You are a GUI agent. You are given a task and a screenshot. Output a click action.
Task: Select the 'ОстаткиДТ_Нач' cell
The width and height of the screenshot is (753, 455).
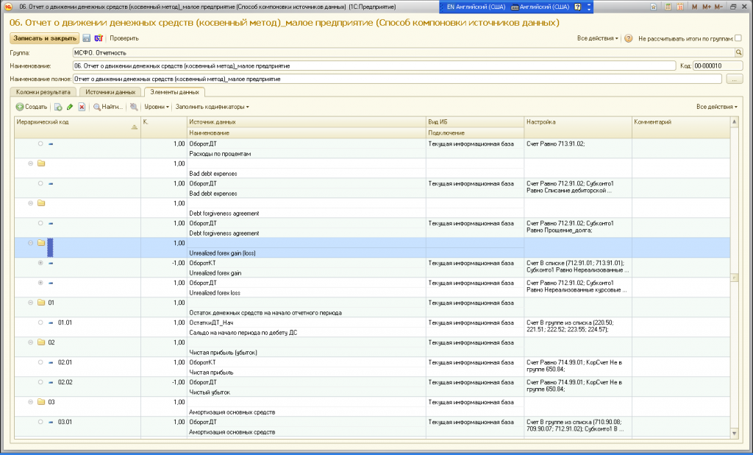click(x=307, y=322)
